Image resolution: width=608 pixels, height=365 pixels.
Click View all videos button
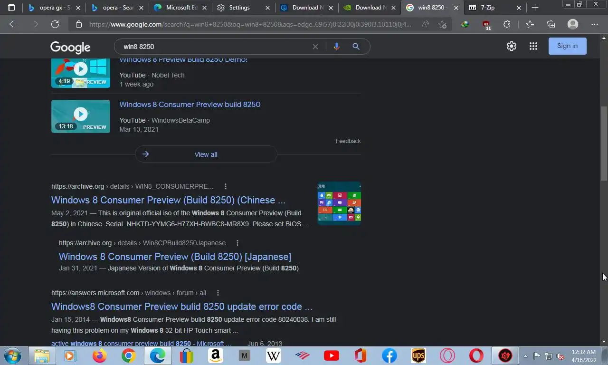pos(206,154)
